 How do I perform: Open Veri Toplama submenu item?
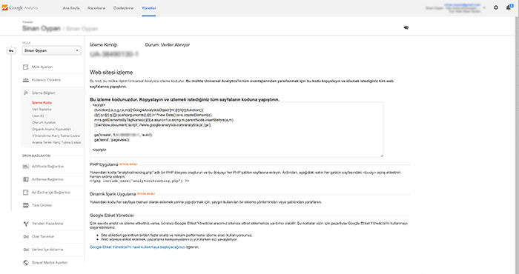[x=42, y=110]
